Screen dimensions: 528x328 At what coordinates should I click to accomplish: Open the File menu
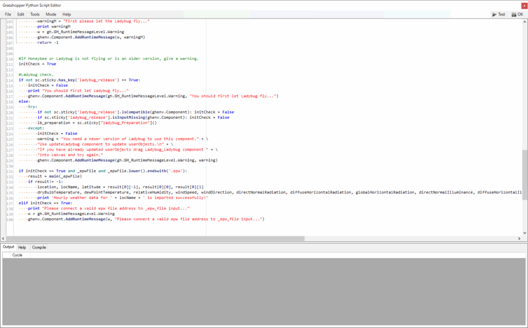(x=8, y=14)
